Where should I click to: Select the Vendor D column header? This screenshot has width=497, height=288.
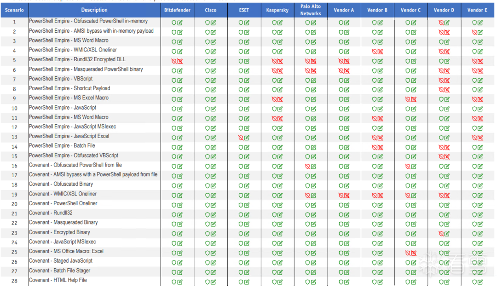click(444, 10)
